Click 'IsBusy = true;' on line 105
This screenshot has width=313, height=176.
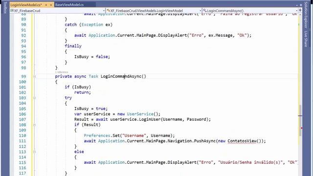[91, 109]
